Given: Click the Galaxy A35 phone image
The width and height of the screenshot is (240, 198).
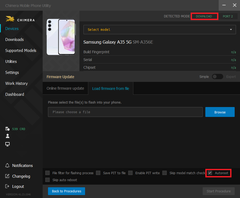Looking at the screenshot, I should point(61,37).
